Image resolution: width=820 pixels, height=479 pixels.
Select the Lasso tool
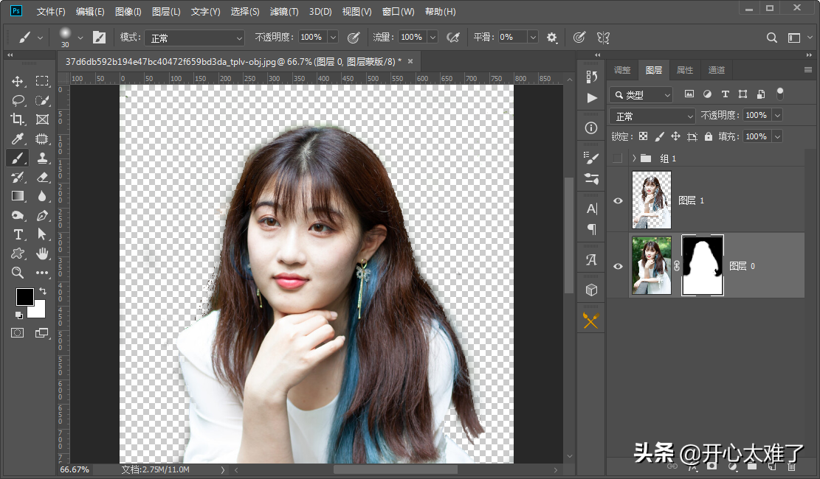18,100
